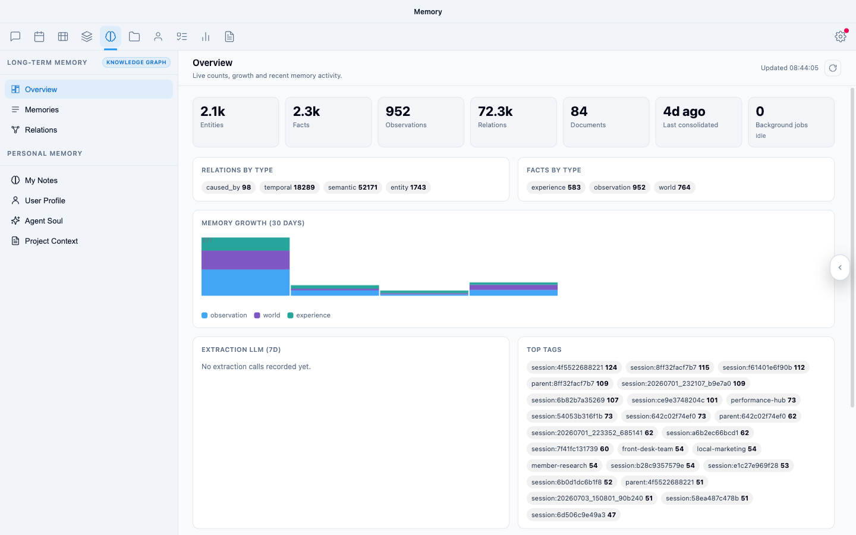Click the 4d ago Last consolidated card
Screen dimensions: 856x535
698,122
